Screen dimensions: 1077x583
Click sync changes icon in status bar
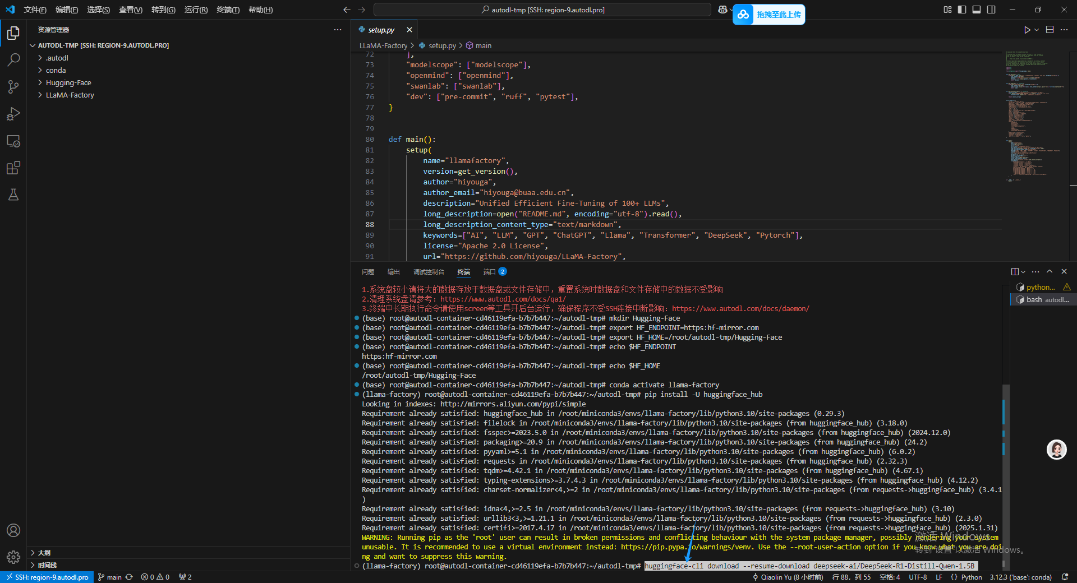(129, 577)
